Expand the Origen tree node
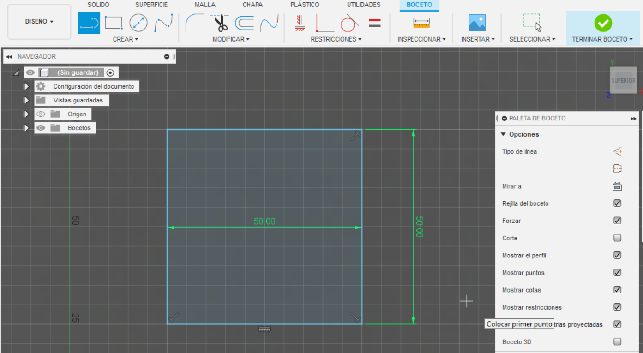The width and height of the screenshot is (643, 353). pos(26,114)
